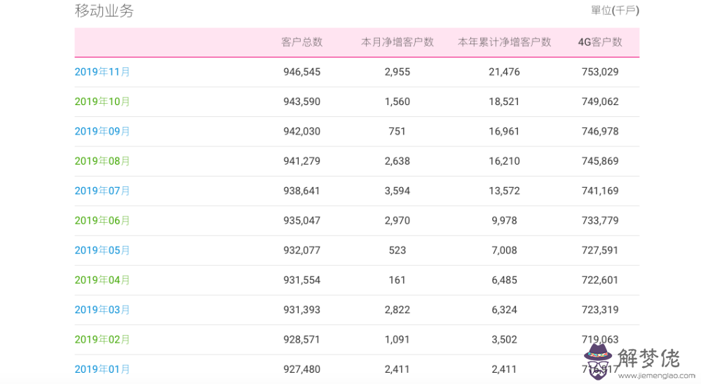This screenshot has height=384, width=701.
Task: Open the 2019年07月 month link
Action: click(102, 191)
